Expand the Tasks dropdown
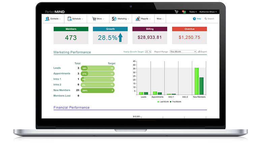261x152 pixels. [194, 12]
